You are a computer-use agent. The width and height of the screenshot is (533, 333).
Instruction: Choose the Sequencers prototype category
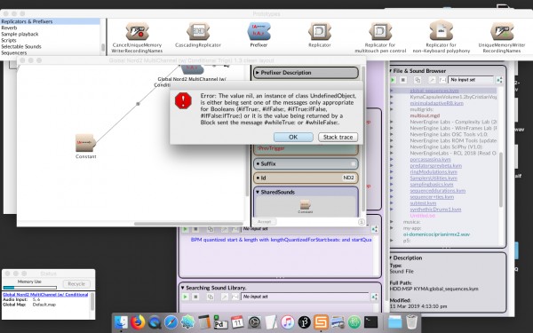[x=14, y=52]
